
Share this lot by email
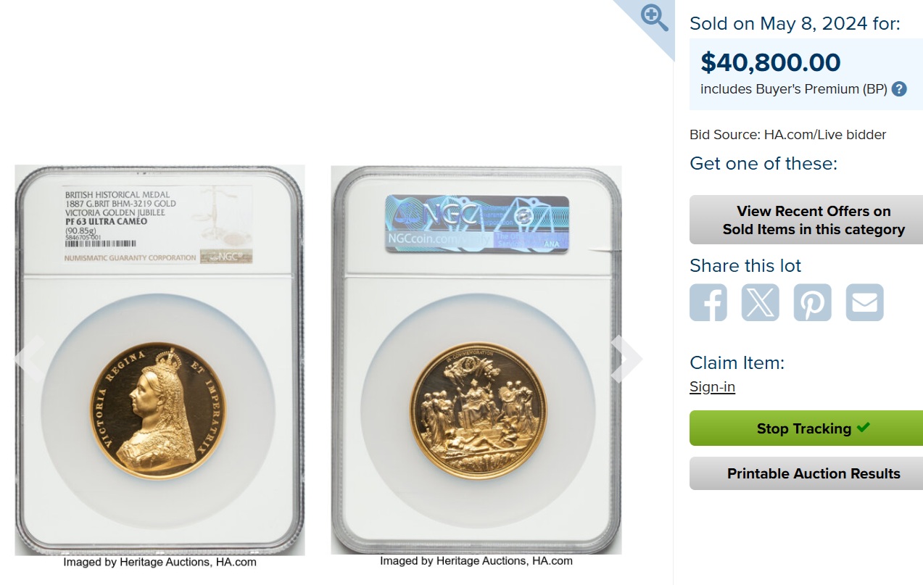coord(865,302)
